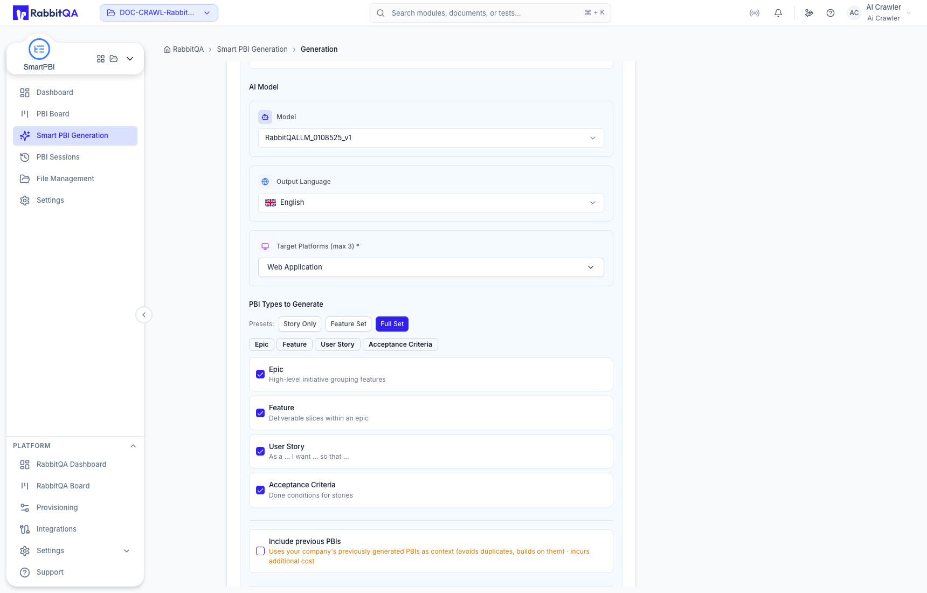927x593 pixels.
Task: Collapse the sidebar with arrow button
Action: coord(144,315)
